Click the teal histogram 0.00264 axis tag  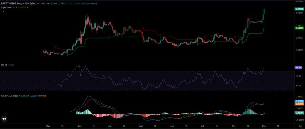point(299,113)
